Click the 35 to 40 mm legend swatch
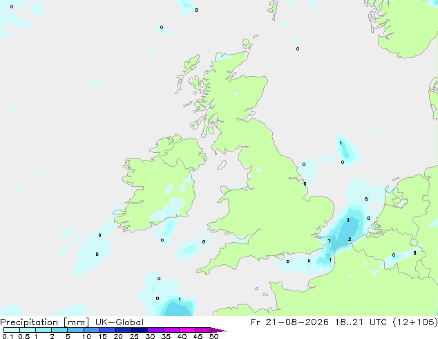 tap(171, 330)
